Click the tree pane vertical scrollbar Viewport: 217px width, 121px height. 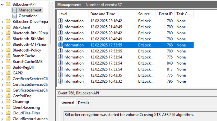click(51, 36)
